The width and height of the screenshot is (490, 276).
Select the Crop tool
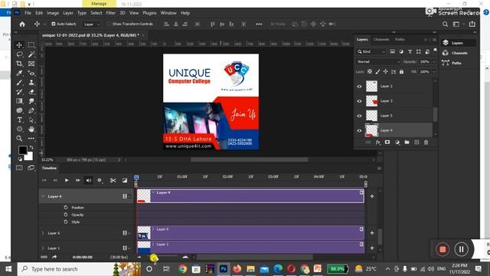click(19, 64)
